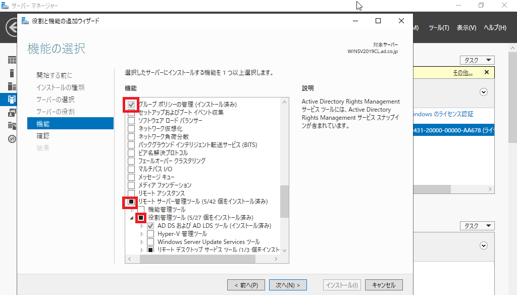517x295 pixels.
Task: Collapse the lower panel with circular chevron
Action: tap(484, 245)
